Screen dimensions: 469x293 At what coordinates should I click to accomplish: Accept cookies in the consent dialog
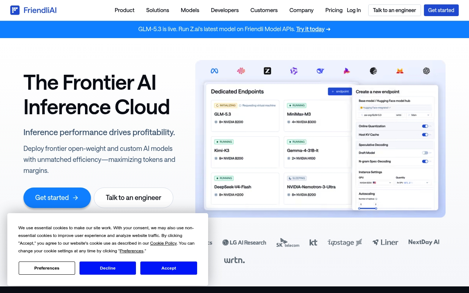[169, 268]
